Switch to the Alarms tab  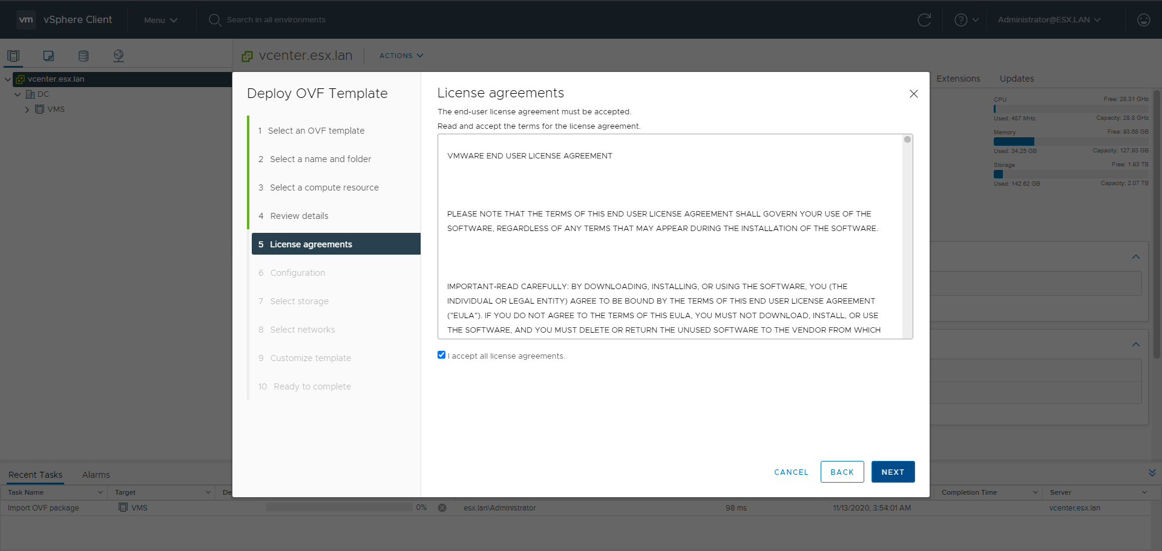pyautogui.click(x=96, y=475)
